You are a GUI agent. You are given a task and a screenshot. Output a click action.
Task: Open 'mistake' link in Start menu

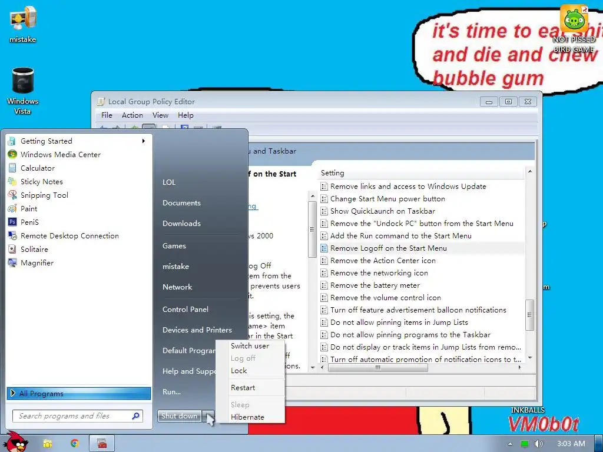(175, 267)
